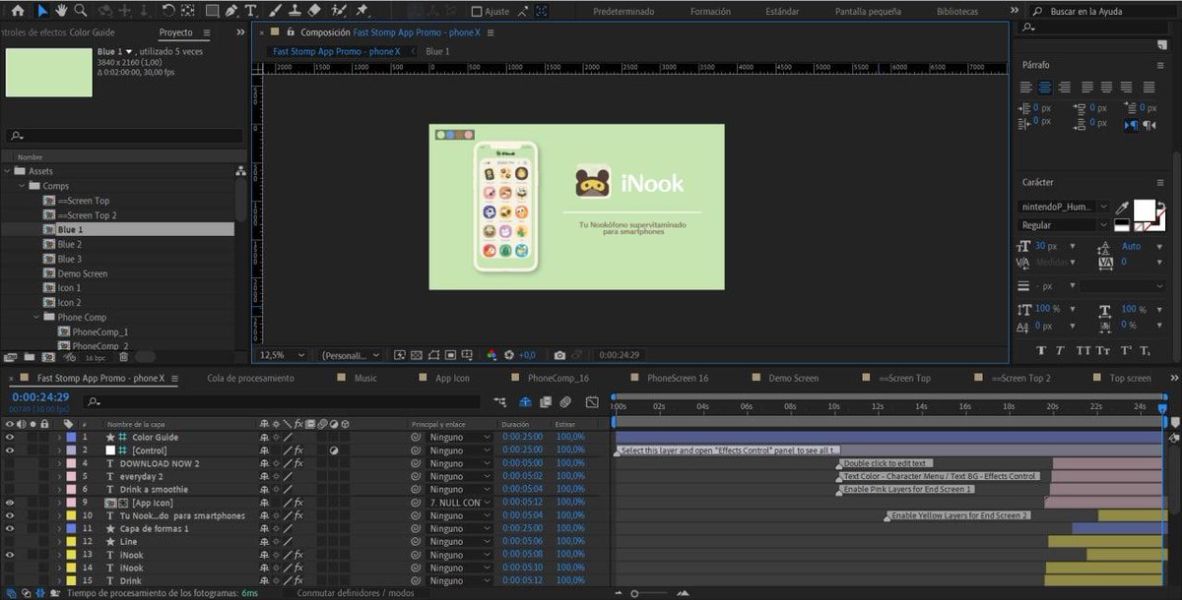Show the Line layer
The width and height of the screenshot is (1182, 600).
pos(10,542)
